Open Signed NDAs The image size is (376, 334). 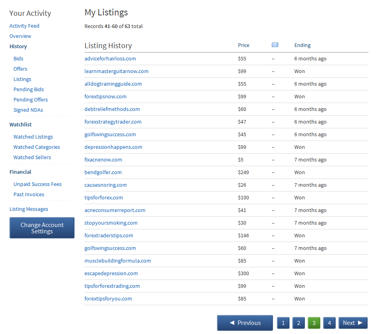click(x=28, y=110)
